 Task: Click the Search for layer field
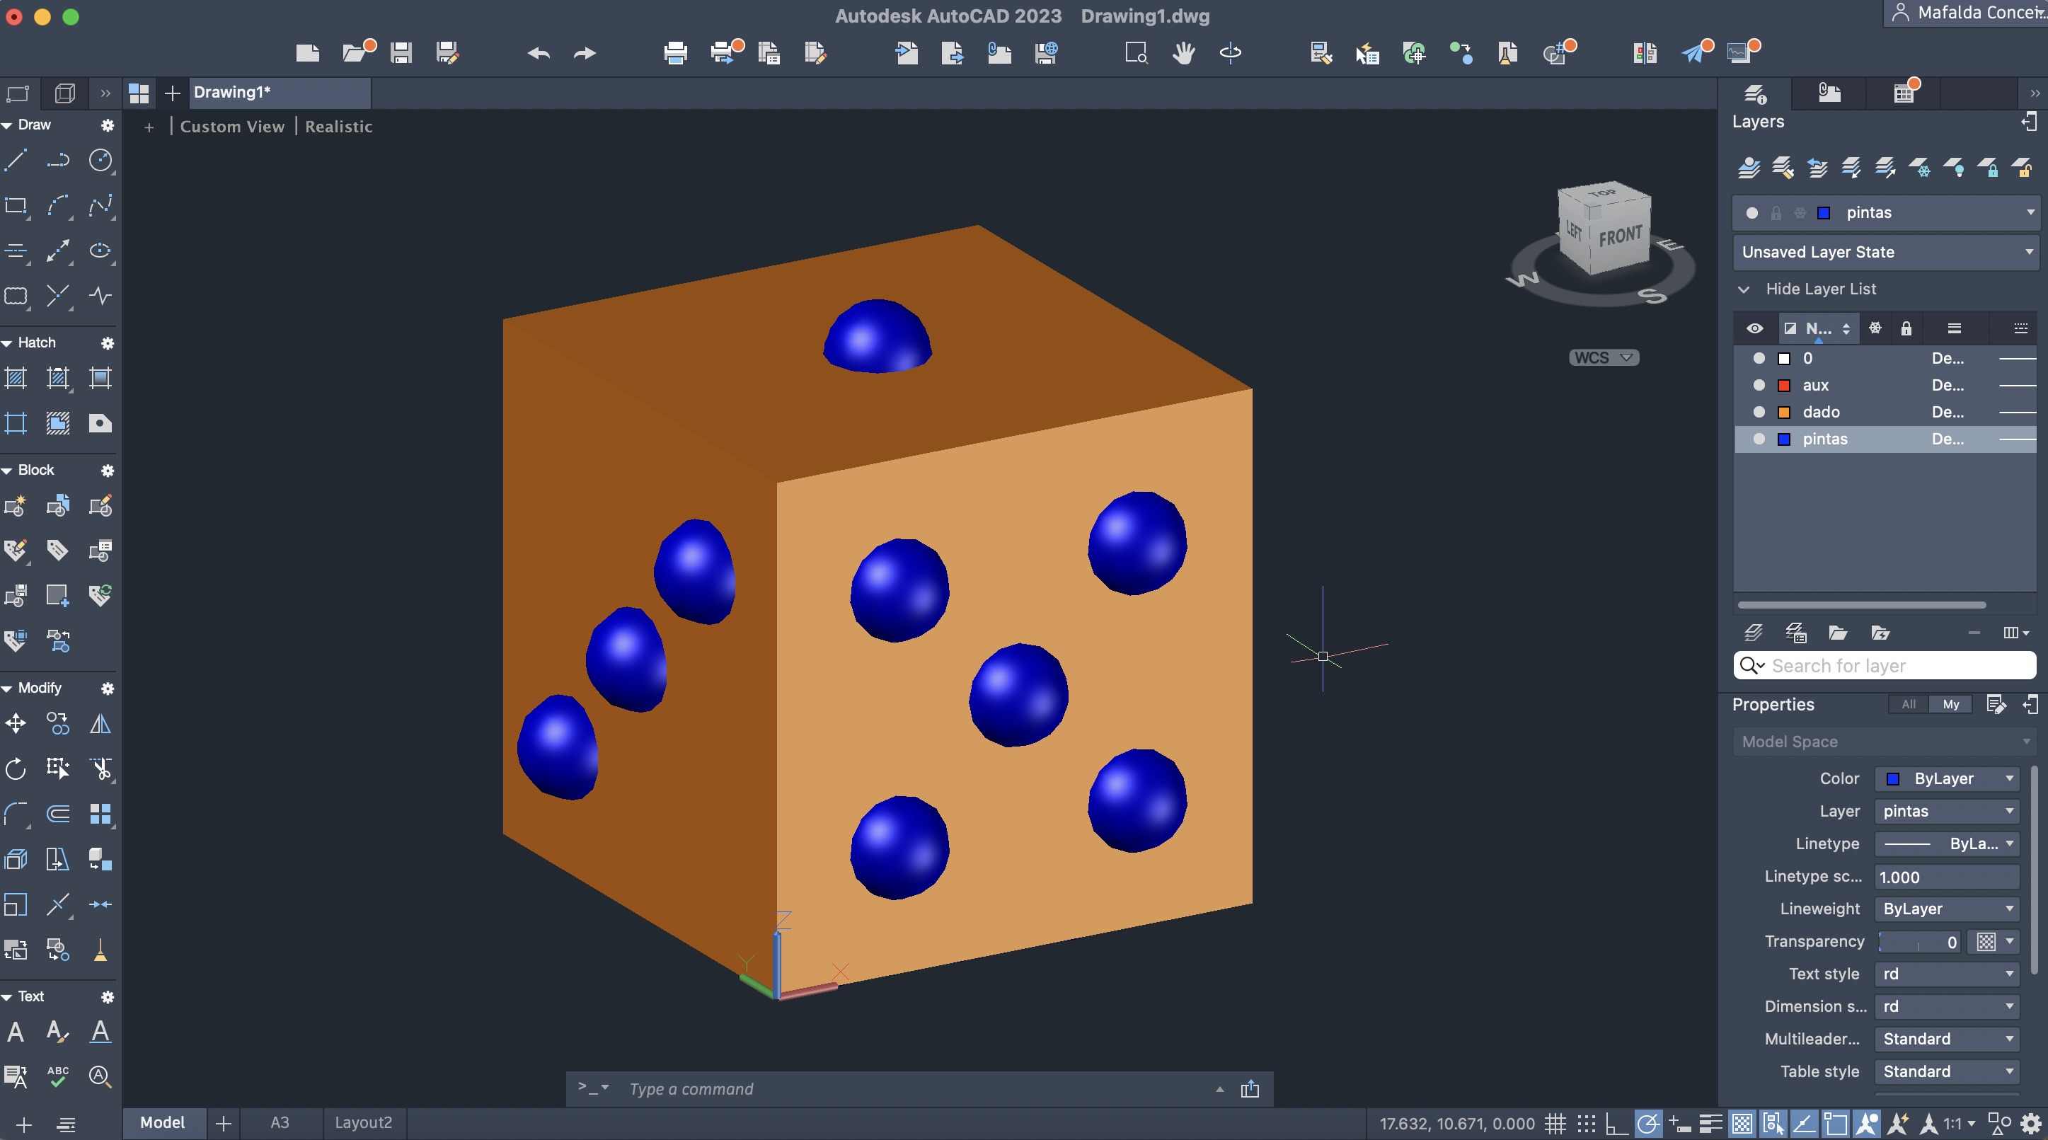click(1892, 665)
